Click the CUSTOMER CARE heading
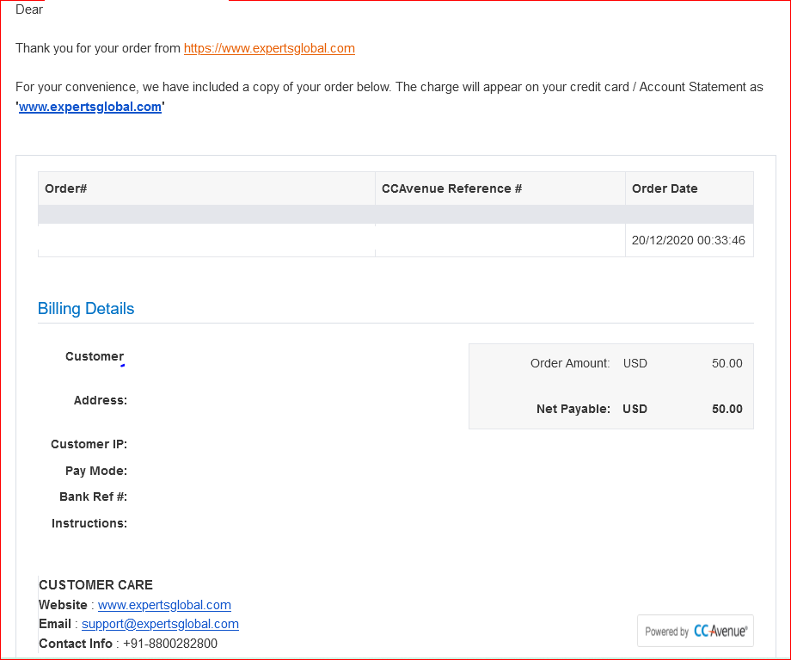The image size is (791, 660). [x=95, y=585]
